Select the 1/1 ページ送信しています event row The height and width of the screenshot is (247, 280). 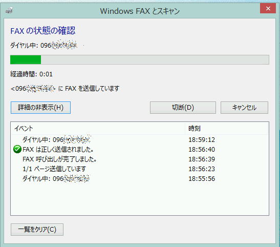(x=140, y=169)
